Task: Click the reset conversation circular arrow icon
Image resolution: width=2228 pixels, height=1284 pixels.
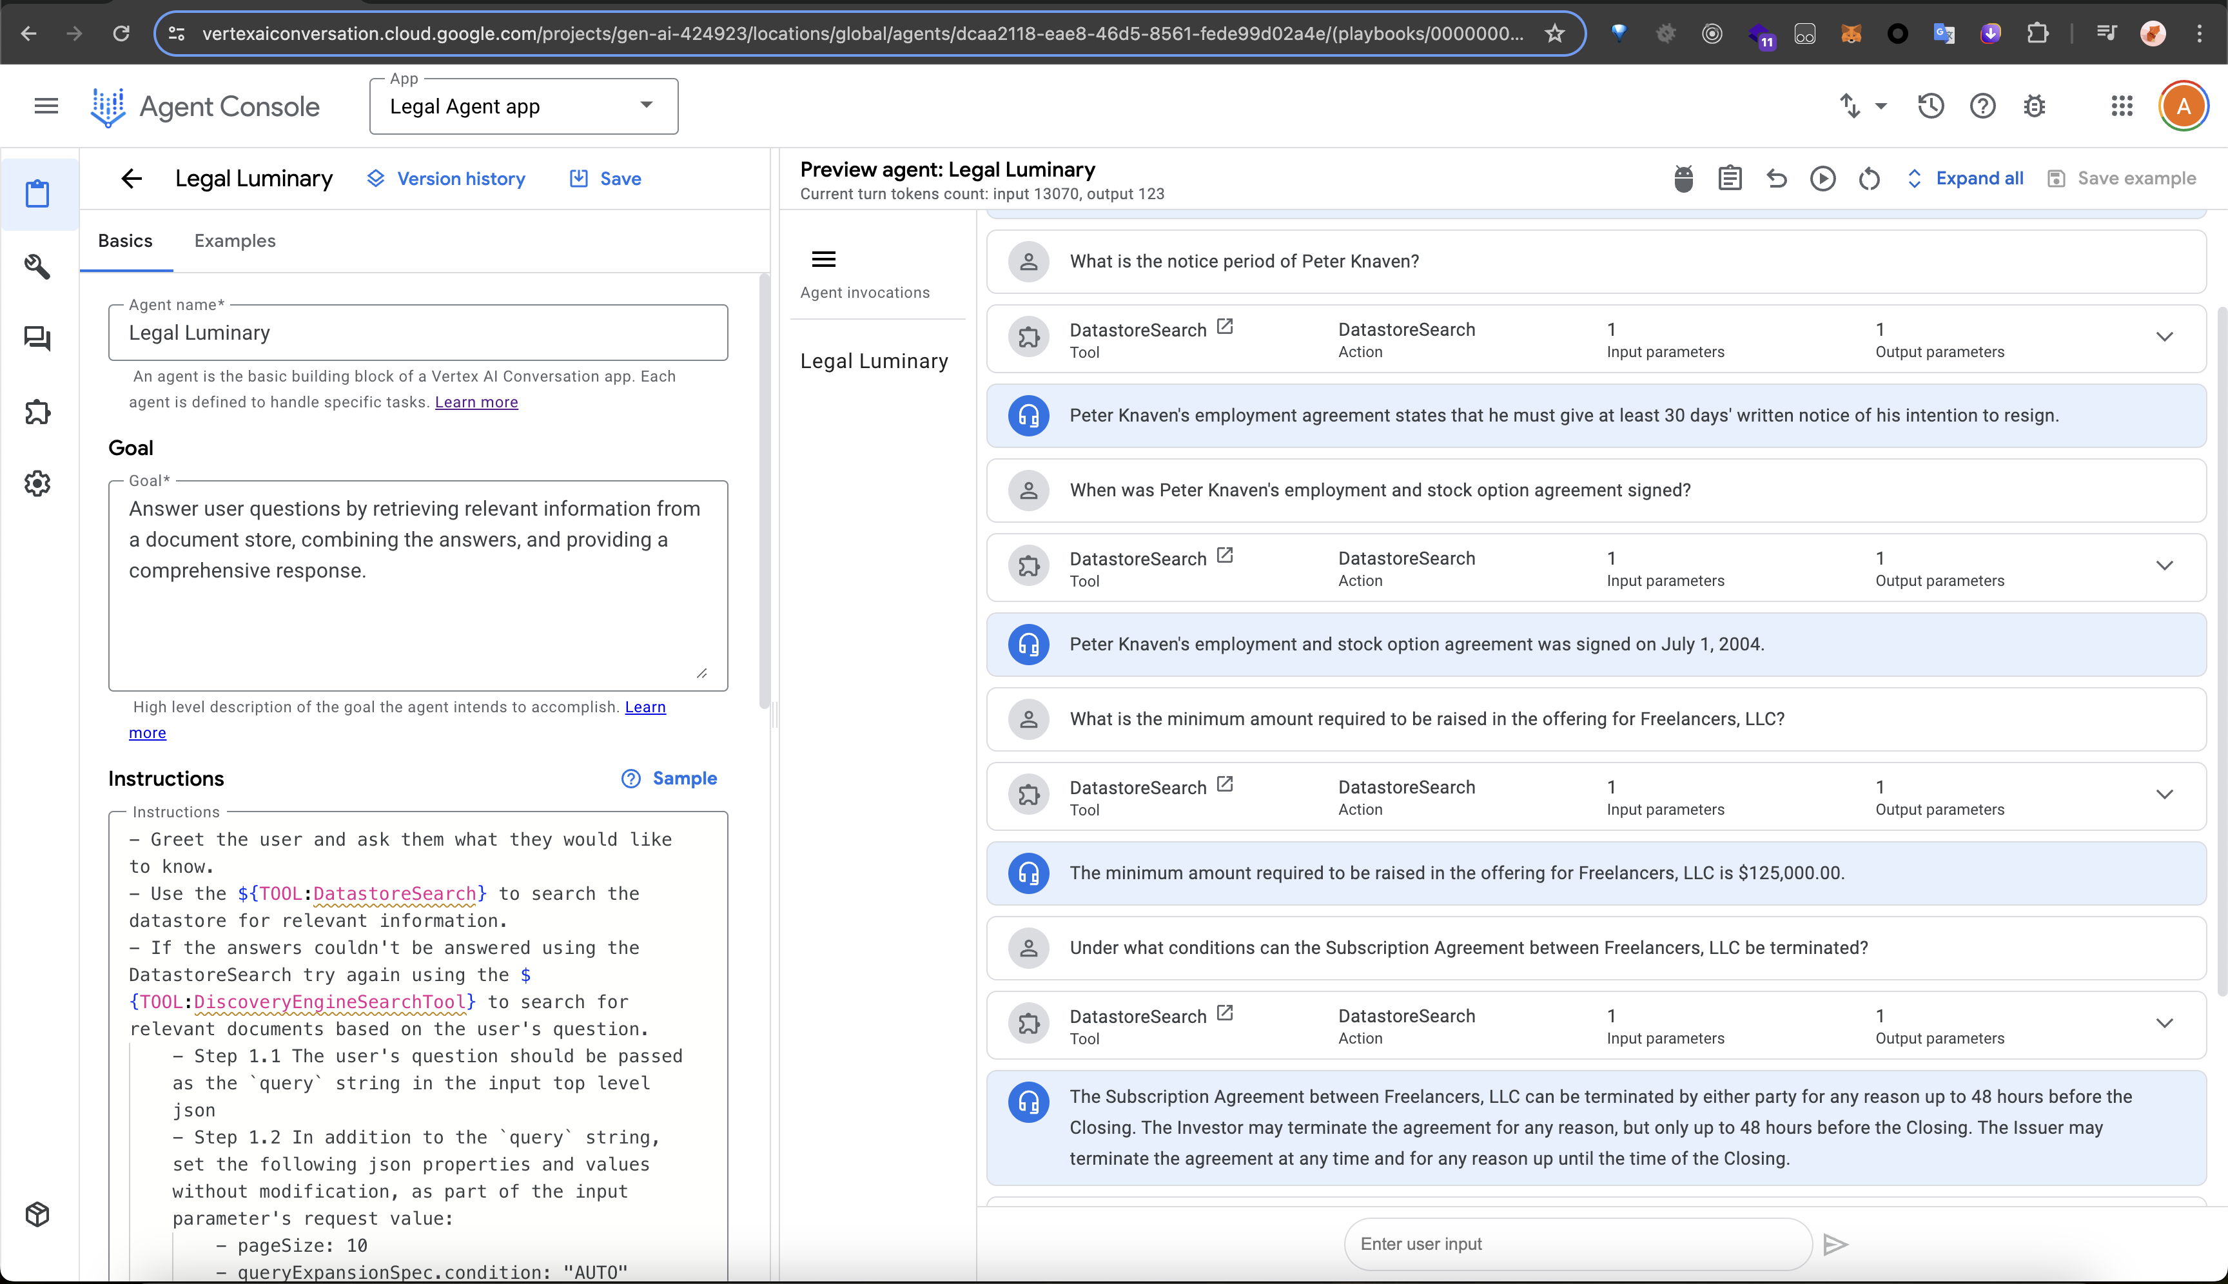Action: coord(1869,179)
